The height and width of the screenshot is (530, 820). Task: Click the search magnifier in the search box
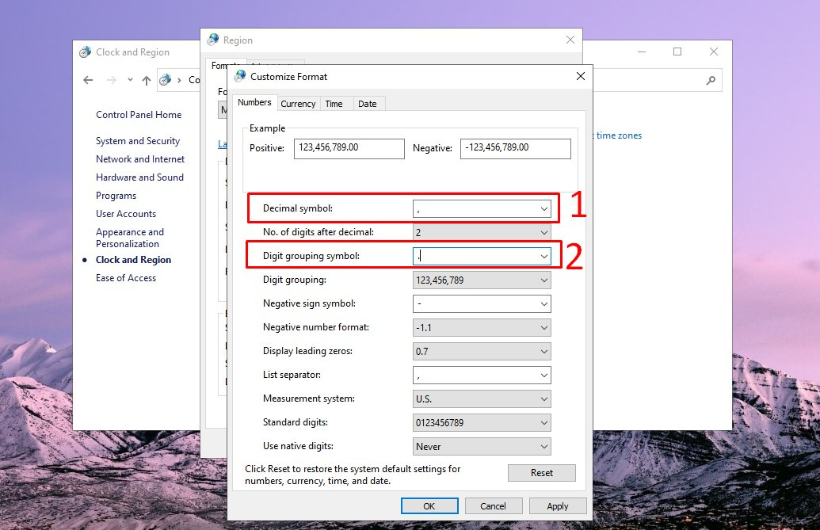coord(712,80)
